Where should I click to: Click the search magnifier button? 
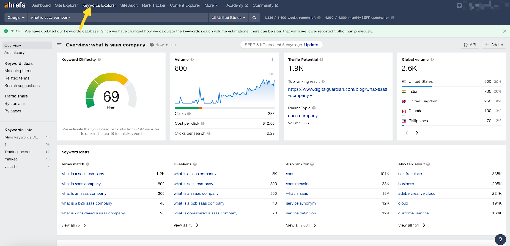click(254, 18)
